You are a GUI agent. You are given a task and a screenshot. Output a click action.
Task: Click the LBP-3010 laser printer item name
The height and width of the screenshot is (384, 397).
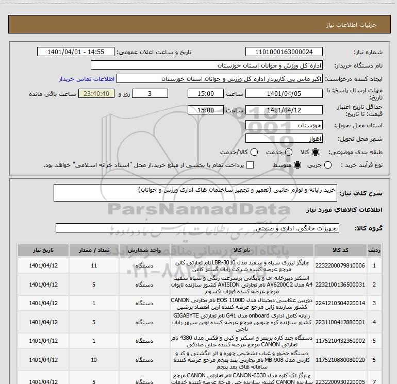[242, 265]
